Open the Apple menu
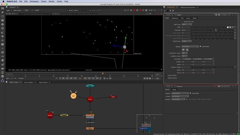The height and width of the screenshot is (135, 240). pos(3,1)
